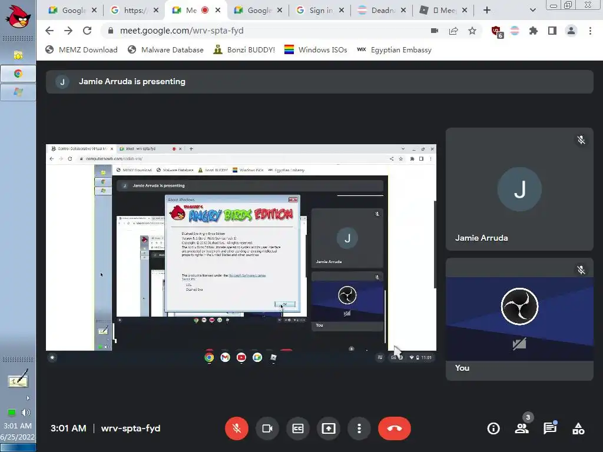
Task: Open the Windows ISOs bookmark
Action: pyautogui.click(x=316, y=50)
